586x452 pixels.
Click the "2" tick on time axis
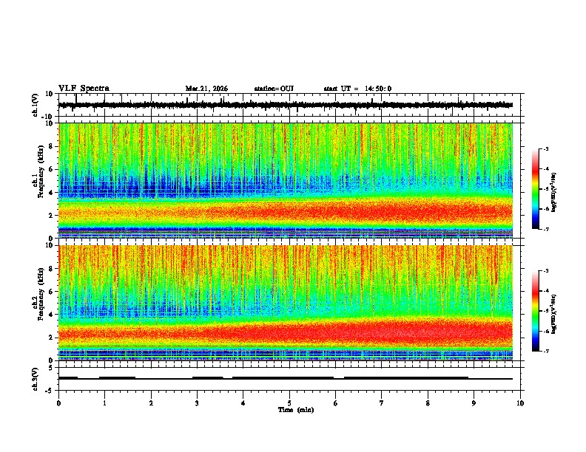click(x=151, y=403)
